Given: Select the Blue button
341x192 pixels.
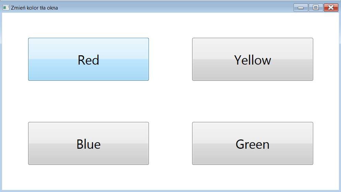Looking at the screenshot, I should click(x=89, y=144).
